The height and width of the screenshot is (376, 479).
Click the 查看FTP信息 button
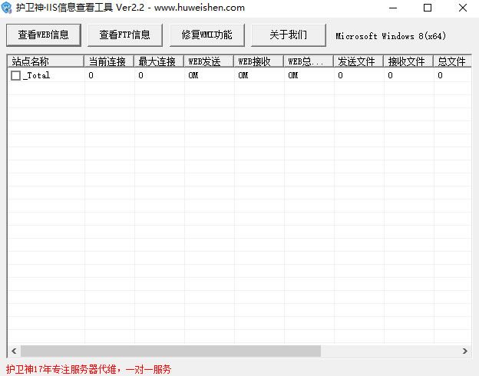(124, 35)
